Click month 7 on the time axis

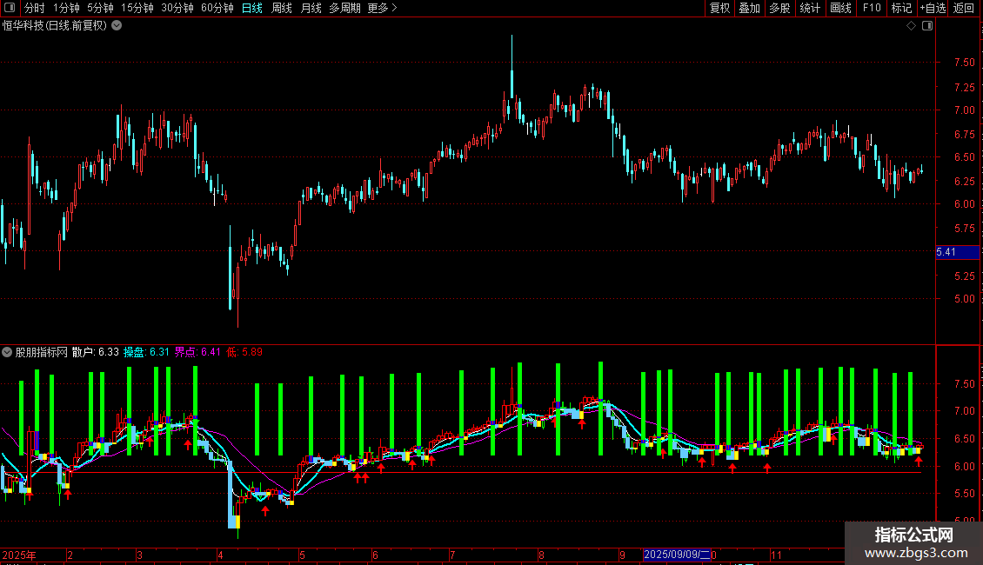coord(452,555)
